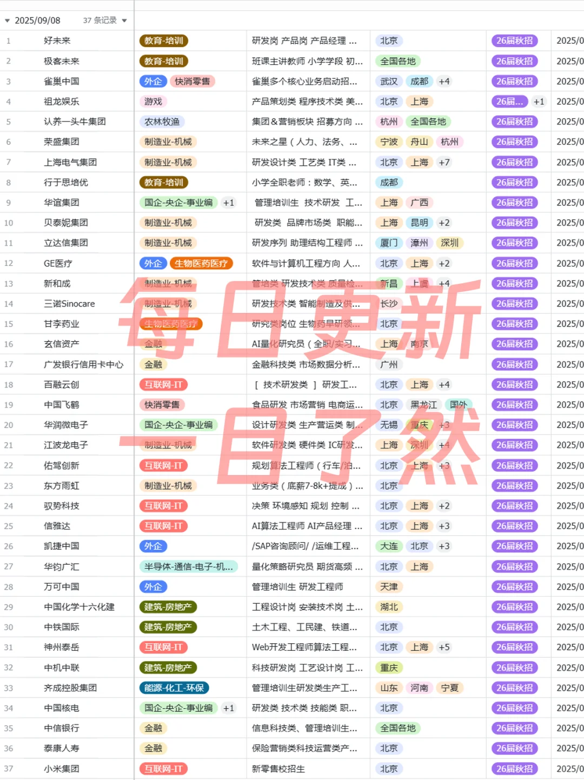Click the 昆明 tag in 贝泰妮集团 row

click(x=419, y=223)
